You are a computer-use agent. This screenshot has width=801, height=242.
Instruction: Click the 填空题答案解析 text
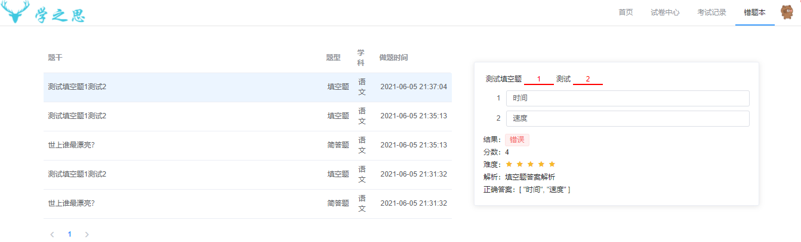(x=530, y=177)
